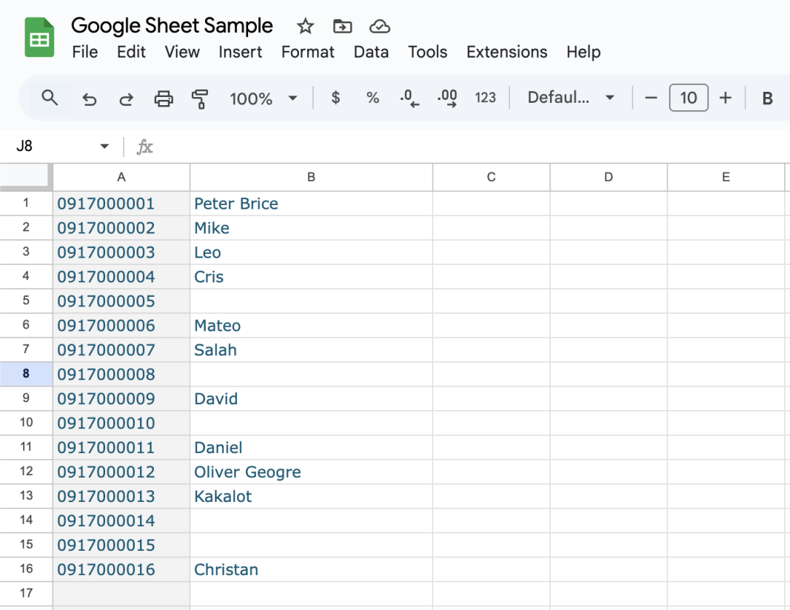Open the search menus magnifier tool

[50, 98]
